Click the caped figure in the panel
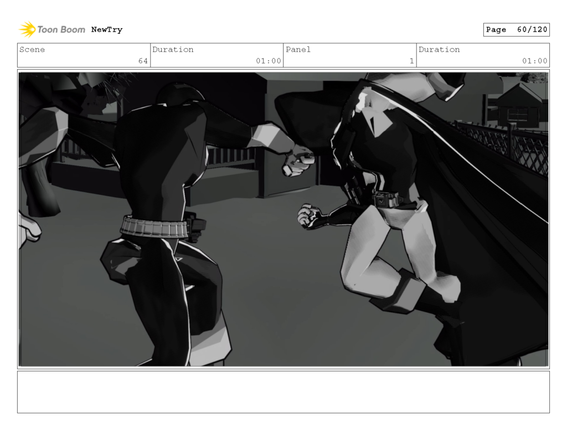The height and width of the screenshot is (439, 567). [388, 166]
